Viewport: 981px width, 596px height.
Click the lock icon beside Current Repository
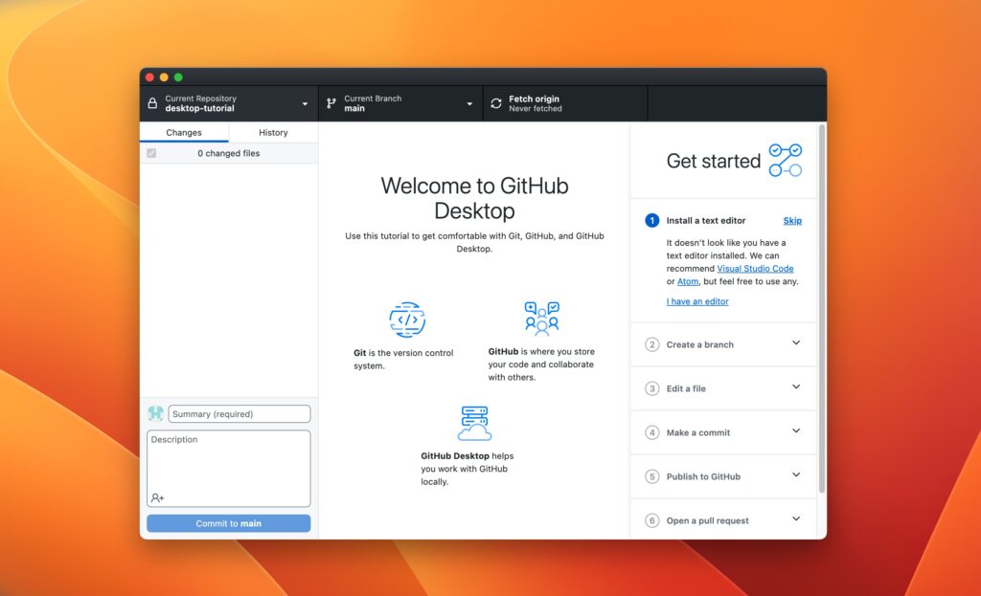point(153,100)
